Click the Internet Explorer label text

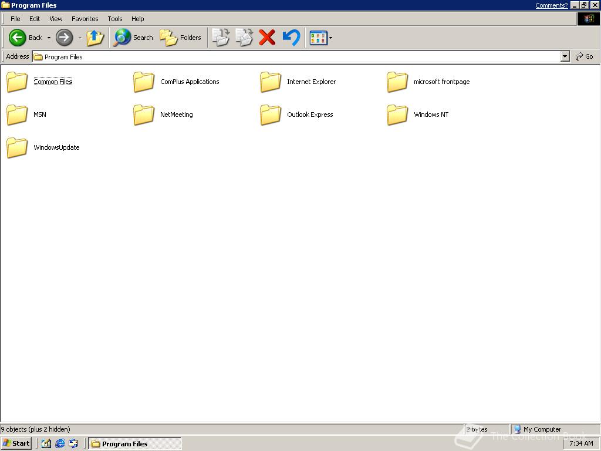click(311, 82)
